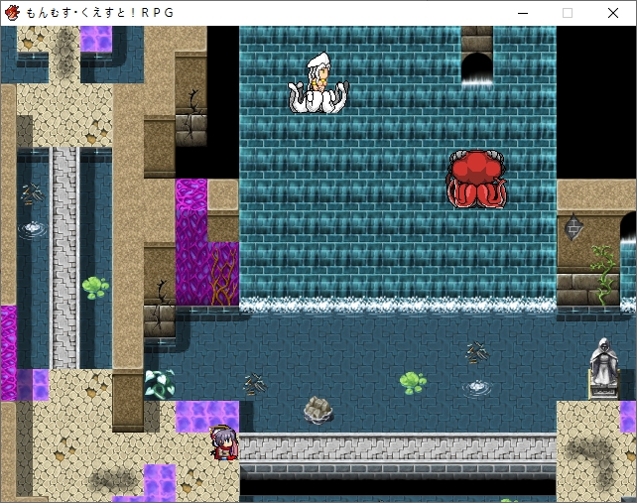637x503 pixels.
Task: Click the window title text もんむす・くえすと！RPG
Action: [100, 13]
